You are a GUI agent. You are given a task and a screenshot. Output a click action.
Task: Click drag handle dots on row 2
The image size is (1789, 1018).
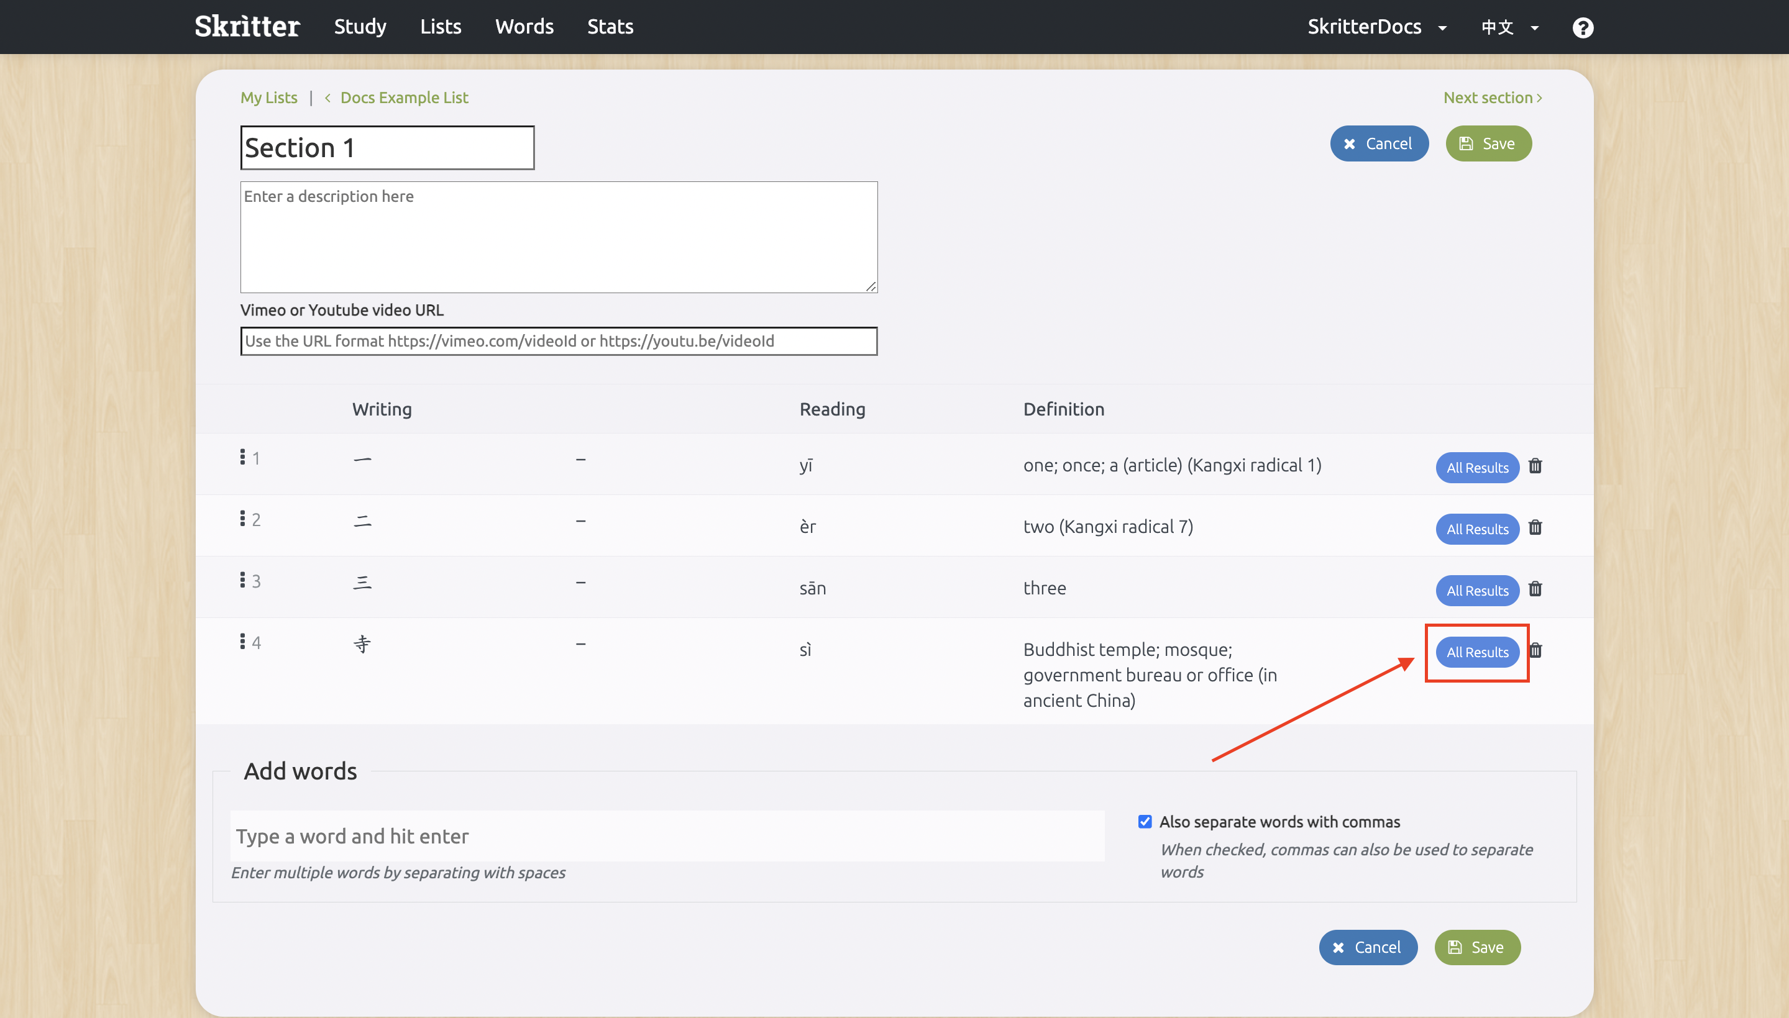[x=242, y=519]
